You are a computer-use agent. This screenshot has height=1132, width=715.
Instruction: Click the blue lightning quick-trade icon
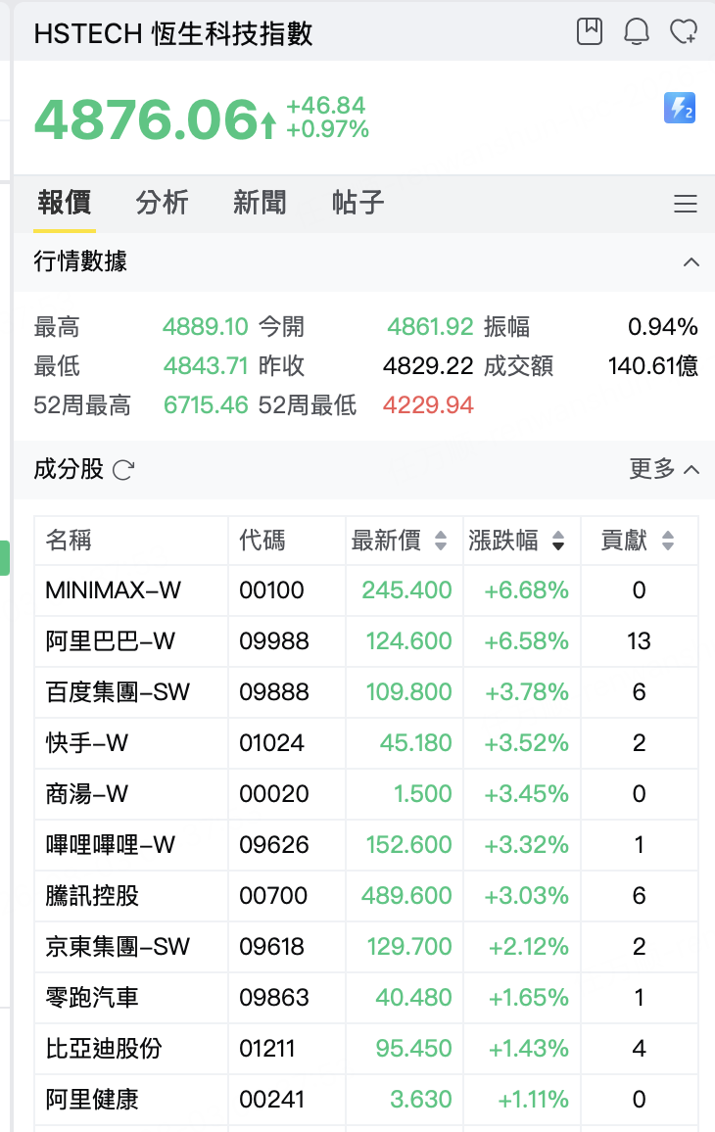(680, 109)
